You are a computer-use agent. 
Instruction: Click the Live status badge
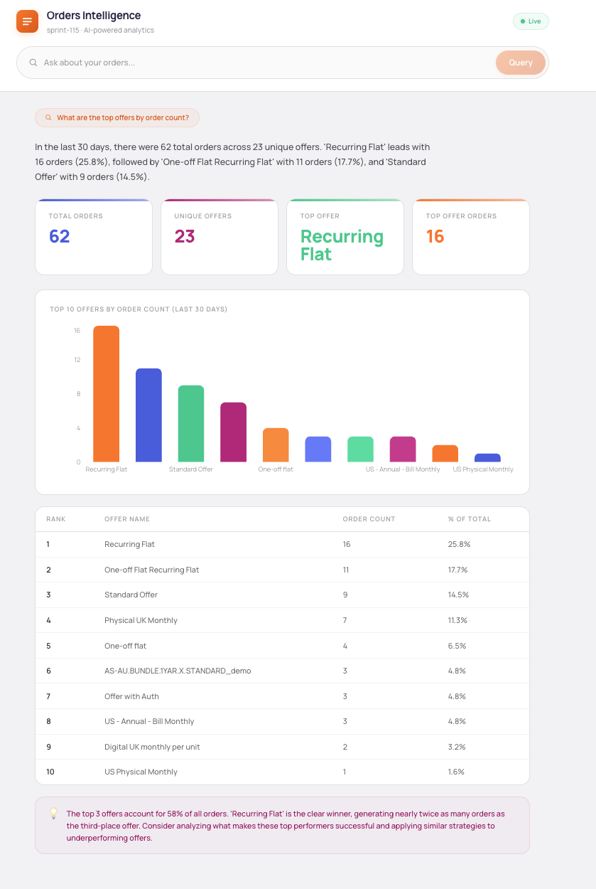[531, 21]
